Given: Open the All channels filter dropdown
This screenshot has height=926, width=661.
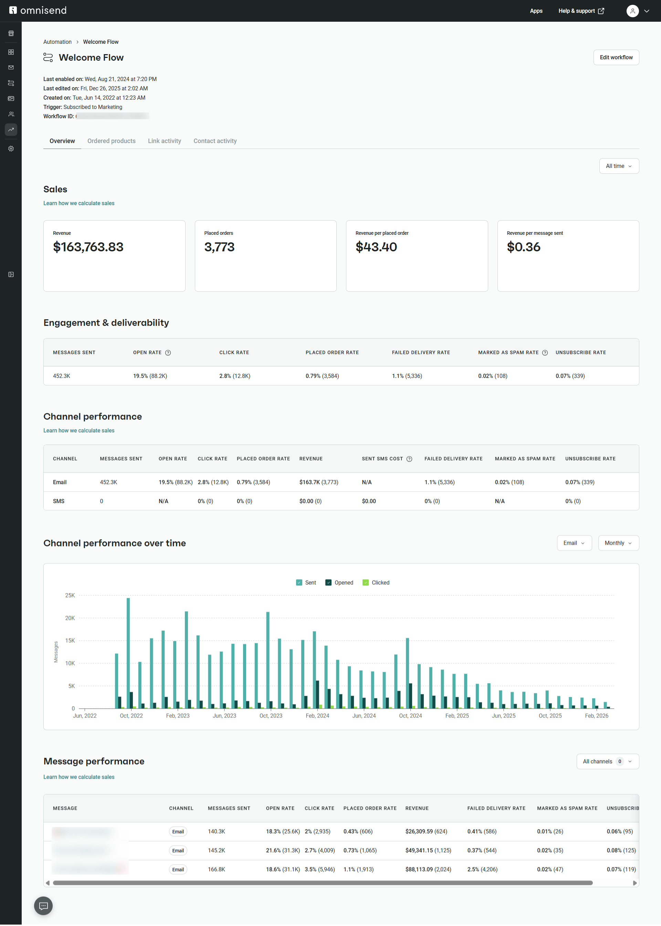Looking at the screenshot, I should pyautogui.click(x=607, y=761).
